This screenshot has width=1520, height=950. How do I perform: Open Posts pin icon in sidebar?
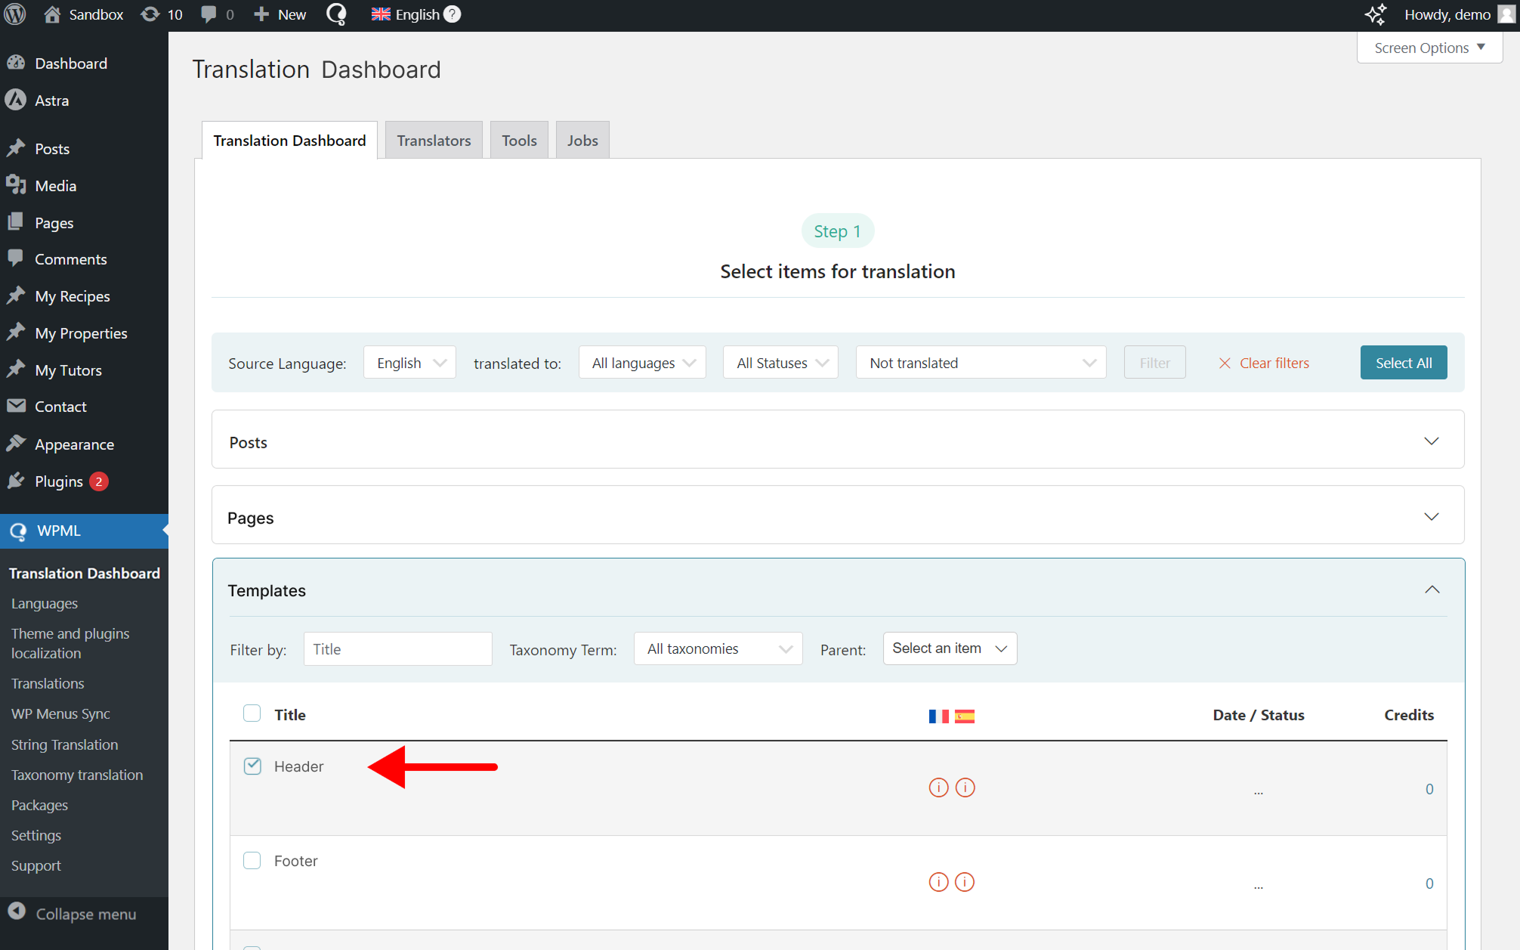click(x=16, y=148)
